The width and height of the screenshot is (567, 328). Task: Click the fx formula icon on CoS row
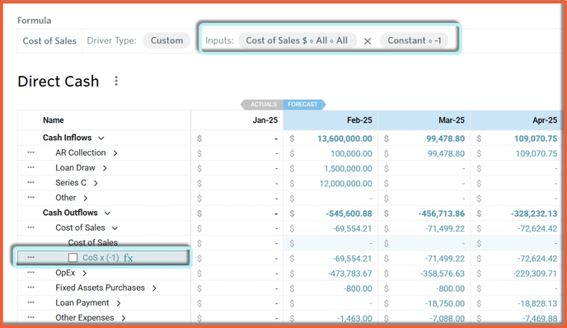(x=129, y=258)
